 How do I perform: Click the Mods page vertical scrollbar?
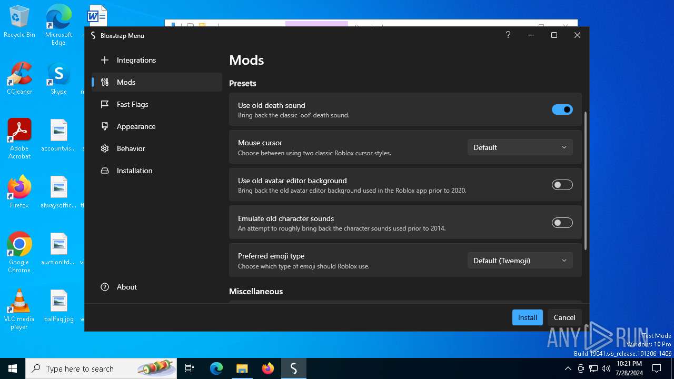585,181
